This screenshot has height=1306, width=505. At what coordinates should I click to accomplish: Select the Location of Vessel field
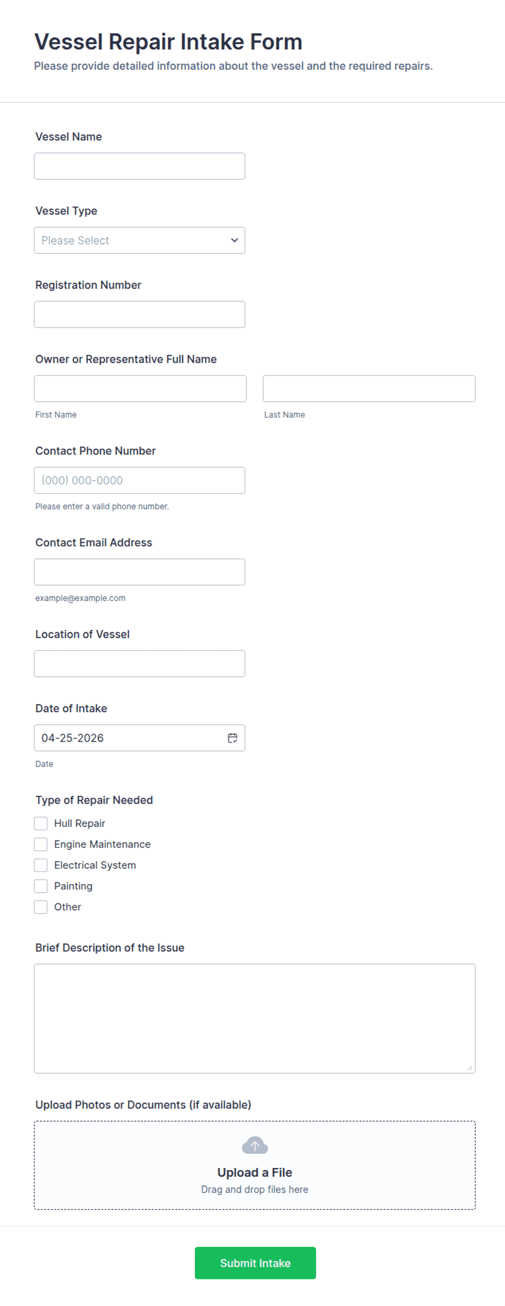140,664
